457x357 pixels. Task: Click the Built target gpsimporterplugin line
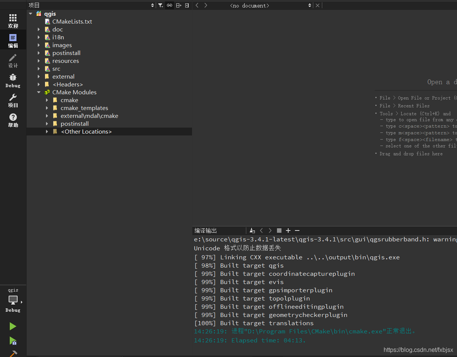click(263, 290)
